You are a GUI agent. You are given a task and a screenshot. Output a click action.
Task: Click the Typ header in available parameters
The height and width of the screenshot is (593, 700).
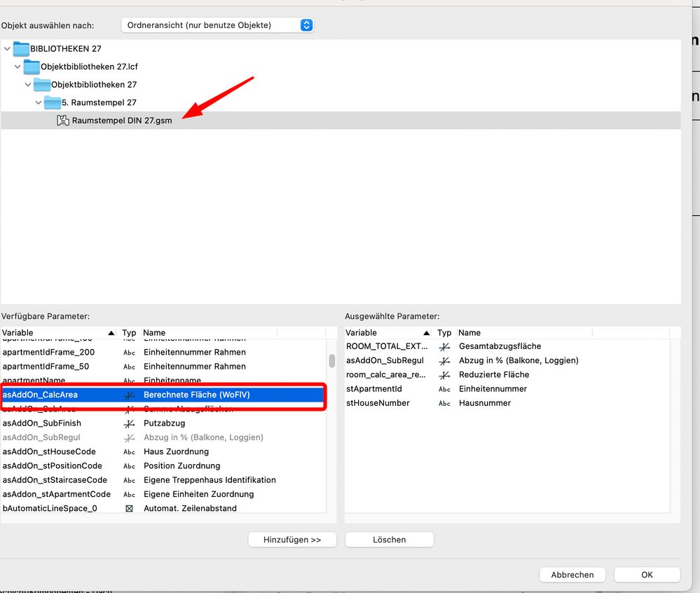pyautogui.click(x=129, y=333)
